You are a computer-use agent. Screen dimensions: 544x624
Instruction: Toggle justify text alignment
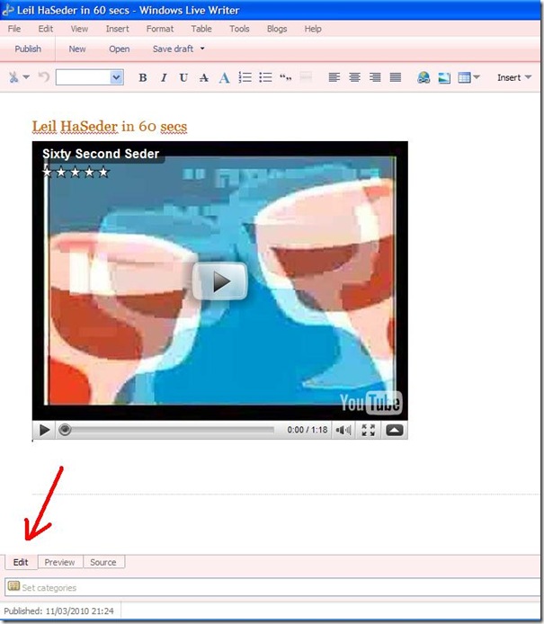396,78
